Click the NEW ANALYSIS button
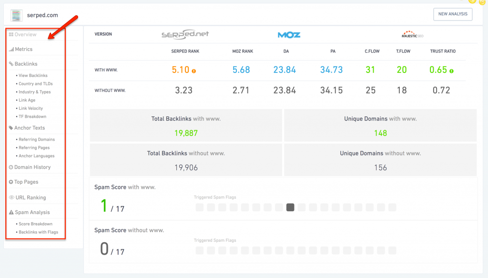The image size is (488, 278). [x=453, y=14]
